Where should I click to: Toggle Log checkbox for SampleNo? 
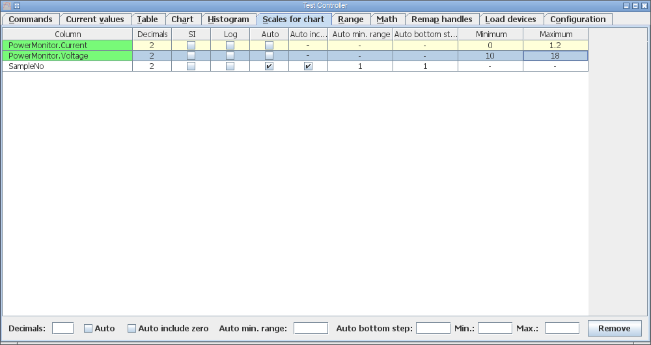230,66
